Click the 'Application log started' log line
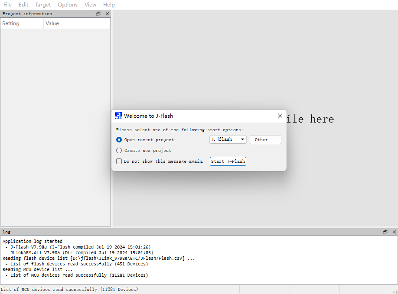This screenshot has height=294, width=398. [33, 241]
